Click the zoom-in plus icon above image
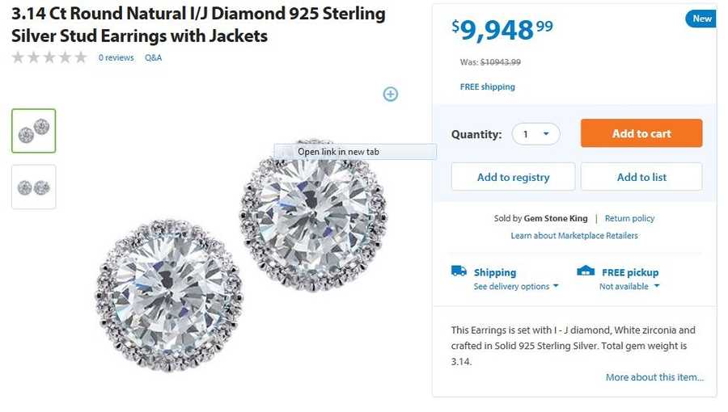 (x=391, y=95)
